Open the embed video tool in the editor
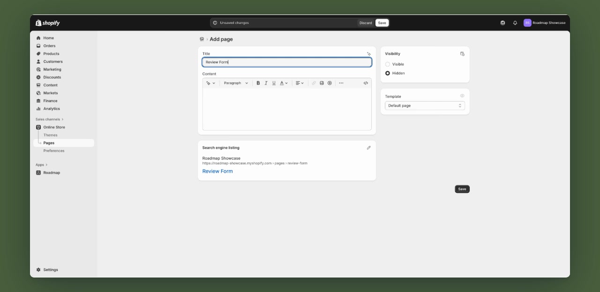This screenshot has width=600, height=292. click(330, 83)
